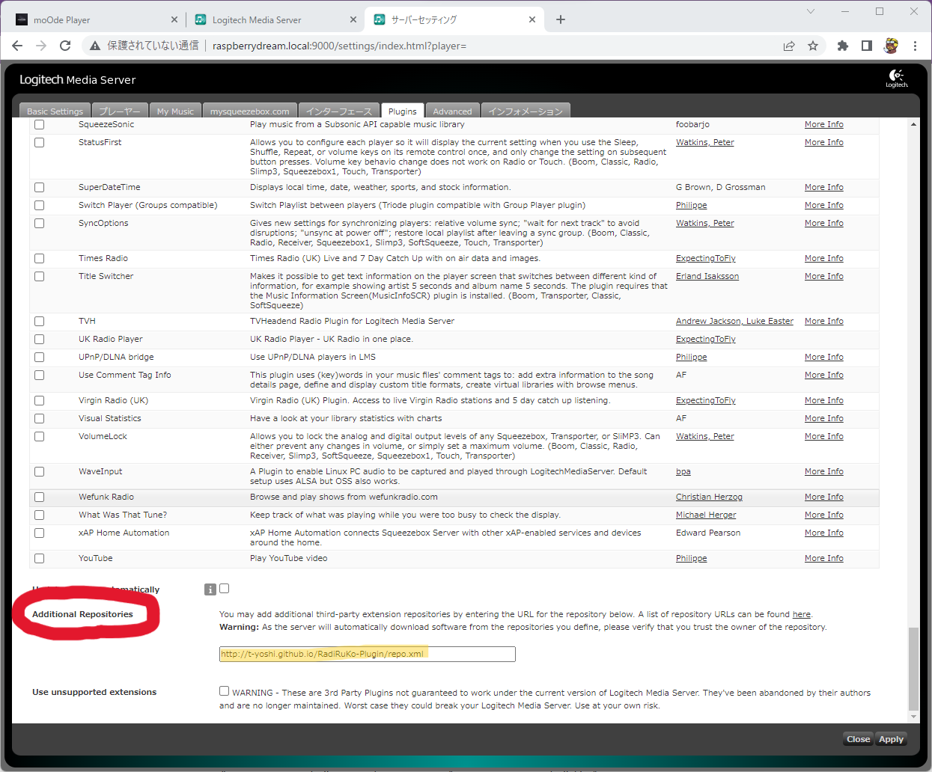Select the 'What Was That Tune?' row text
The height and width of the screenshot is (772, 932).
(x=123, y=515)
